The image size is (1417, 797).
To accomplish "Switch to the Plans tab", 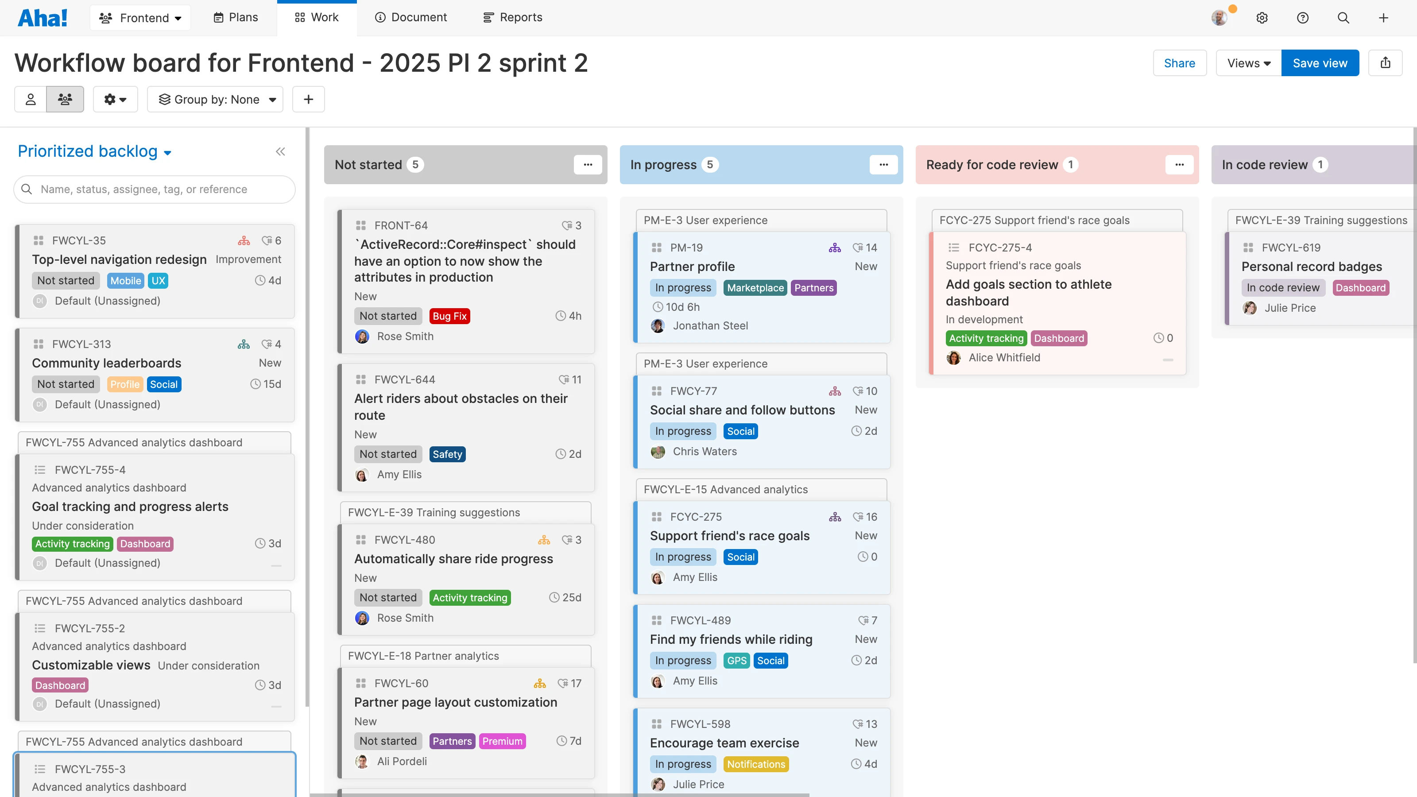I will click(x=236, y=18).
